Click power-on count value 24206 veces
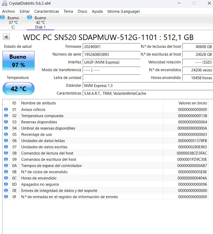The height and width of the screenshot is (234, 213). pos(198,70)
